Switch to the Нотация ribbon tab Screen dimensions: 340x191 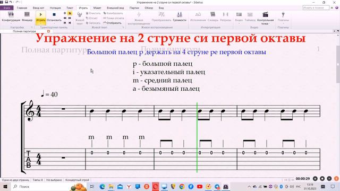55,8
